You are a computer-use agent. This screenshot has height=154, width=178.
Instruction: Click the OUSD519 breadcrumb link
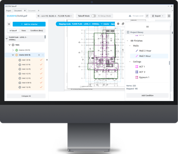[x=11, y=16]
